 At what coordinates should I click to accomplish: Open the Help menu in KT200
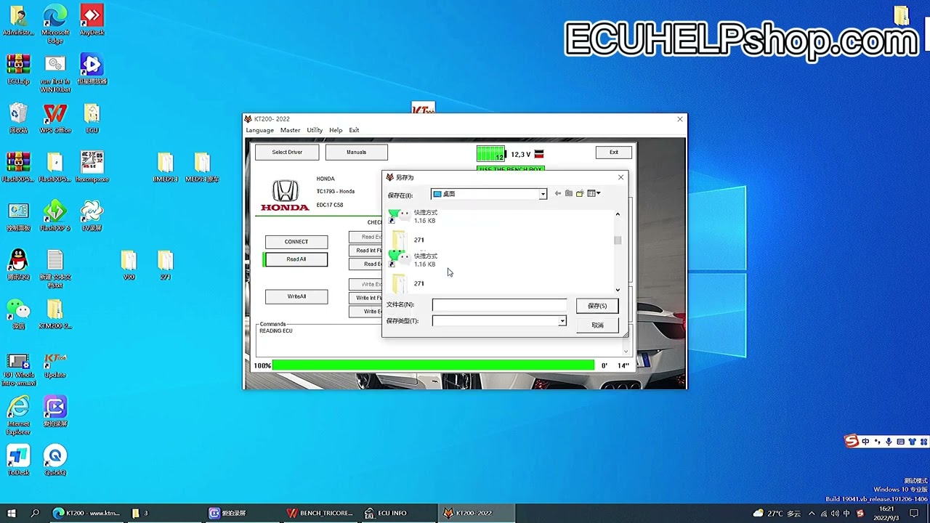tap(336, 130)
